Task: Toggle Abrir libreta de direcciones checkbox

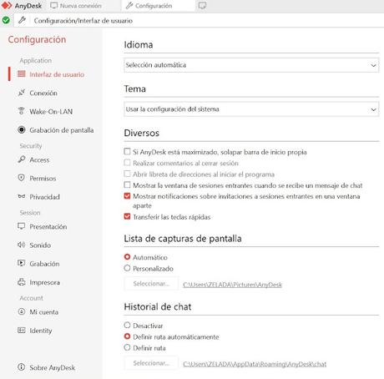Action: 127,174
